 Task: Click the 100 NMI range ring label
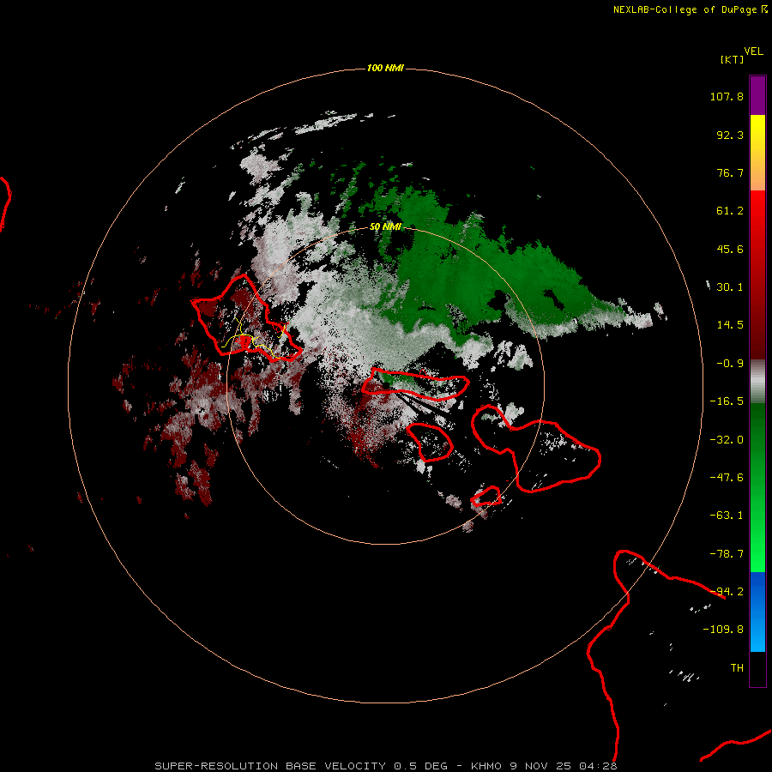(x=385, y=68)
